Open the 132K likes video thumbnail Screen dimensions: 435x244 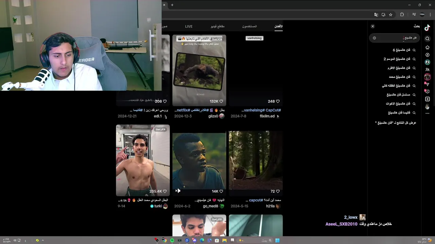tap(199, 70)
